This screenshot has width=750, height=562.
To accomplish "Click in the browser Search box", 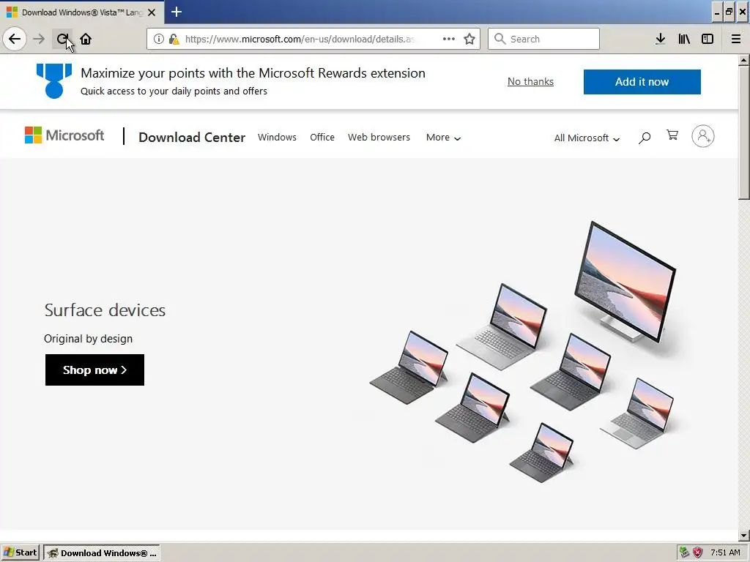I will [x=543, y=39].
